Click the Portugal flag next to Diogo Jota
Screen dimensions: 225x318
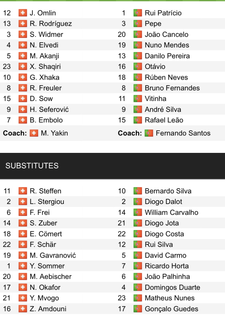coord(138,223)
